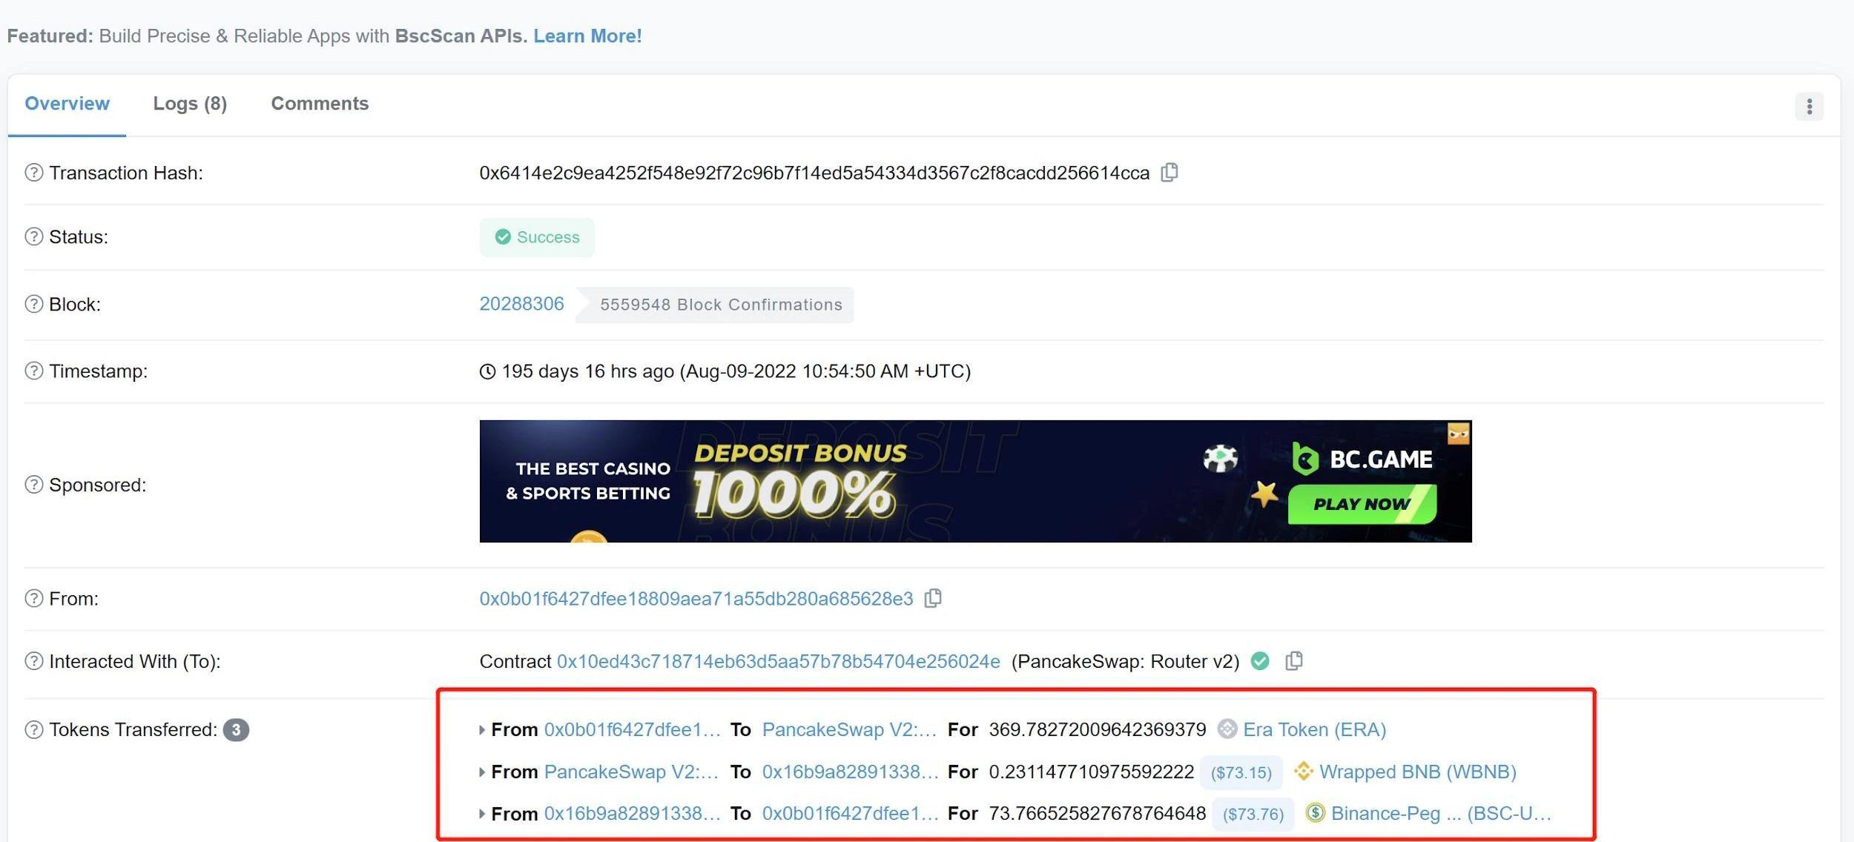Expand the Binance-Peg transfer row arrow
Viewport: 1854px width, 842px height.
pos(482,814)
